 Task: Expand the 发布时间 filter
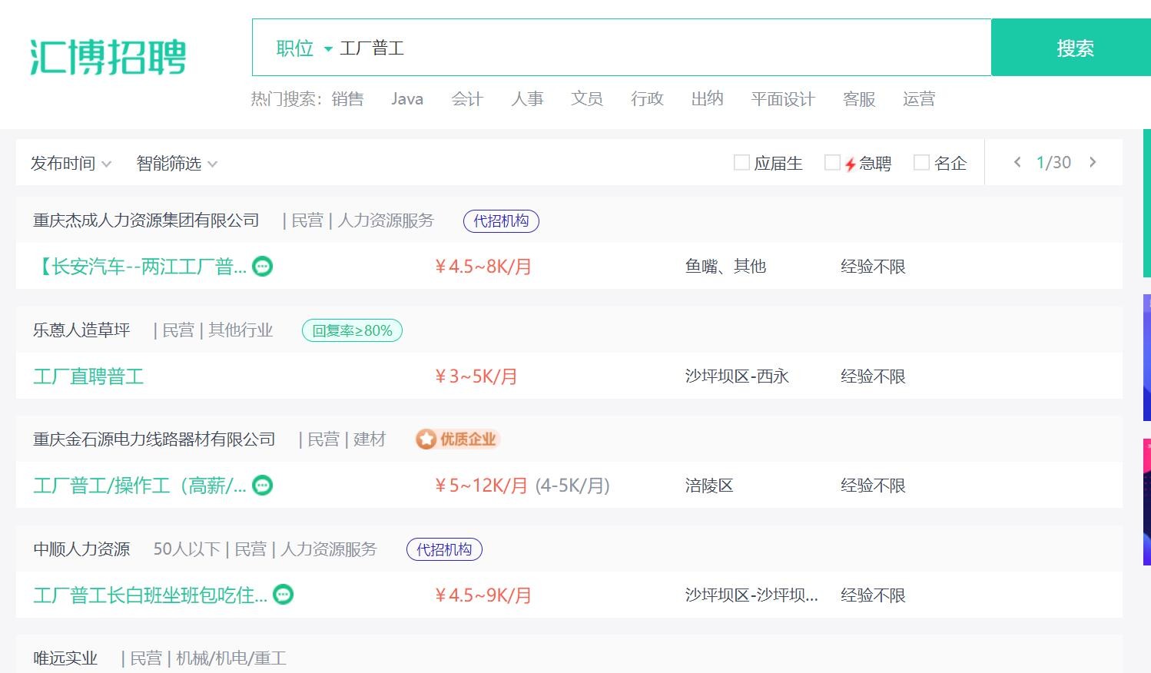click(x=71, y=164)
